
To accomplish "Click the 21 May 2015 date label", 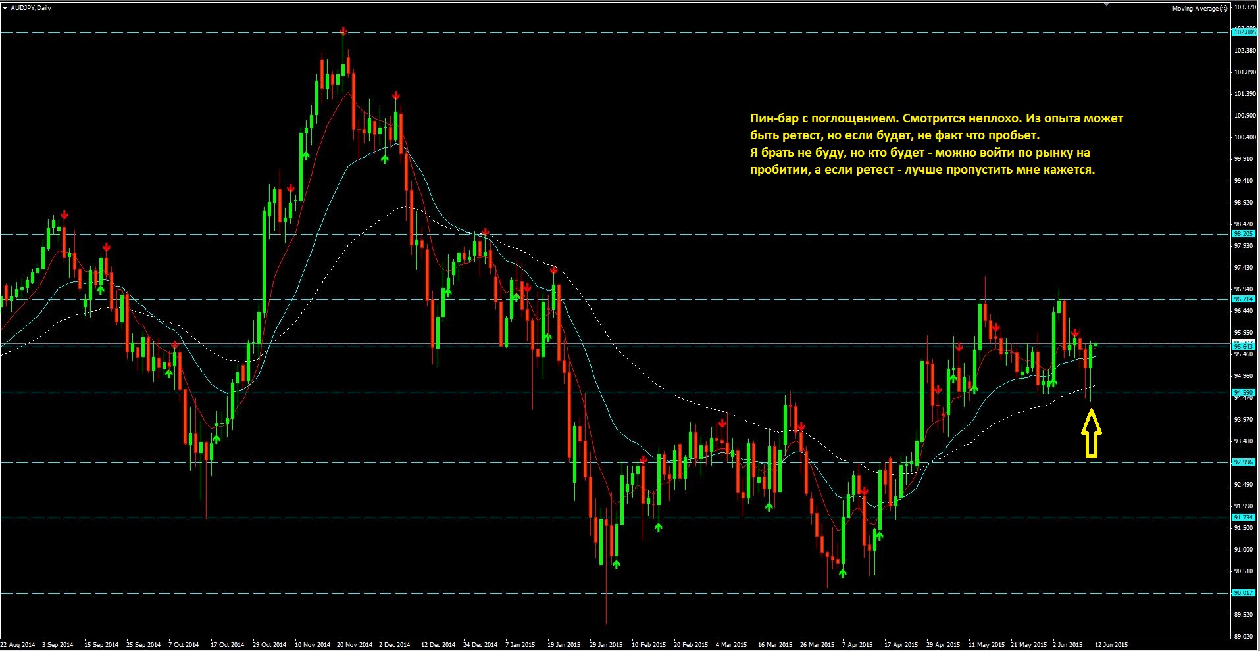I will click(1028, 645).
